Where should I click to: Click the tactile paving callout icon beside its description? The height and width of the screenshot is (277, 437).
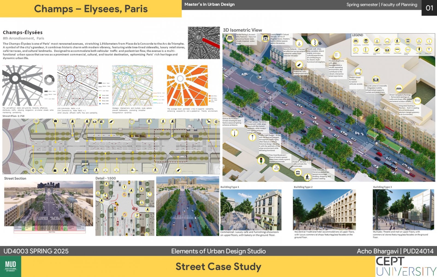coord(230,38)
